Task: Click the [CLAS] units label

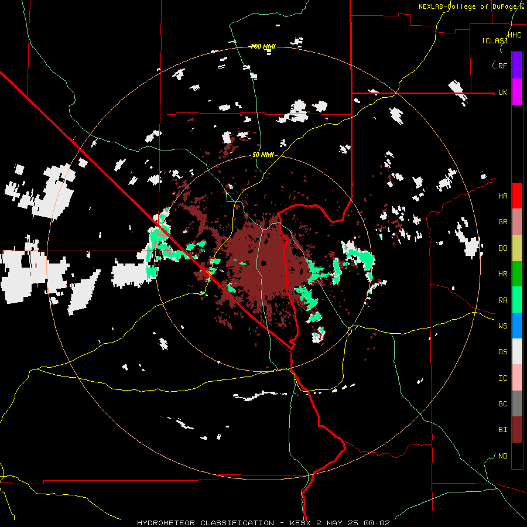Action: 495,40
